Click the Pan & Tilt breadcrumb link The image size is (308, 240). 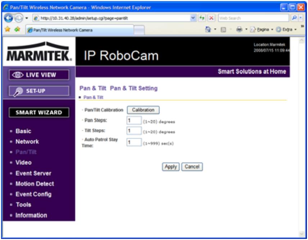point(93,98)
